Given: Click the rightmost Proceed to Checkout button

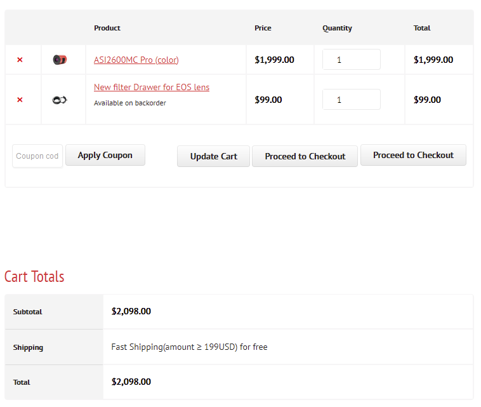Looking at the screenshot, I should pos(413,155).
